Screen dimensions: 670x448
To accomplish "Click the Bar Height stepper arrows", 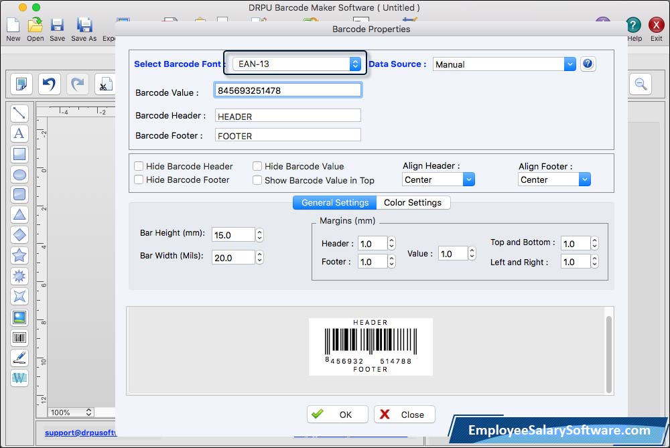I will (x=259, y=235).
